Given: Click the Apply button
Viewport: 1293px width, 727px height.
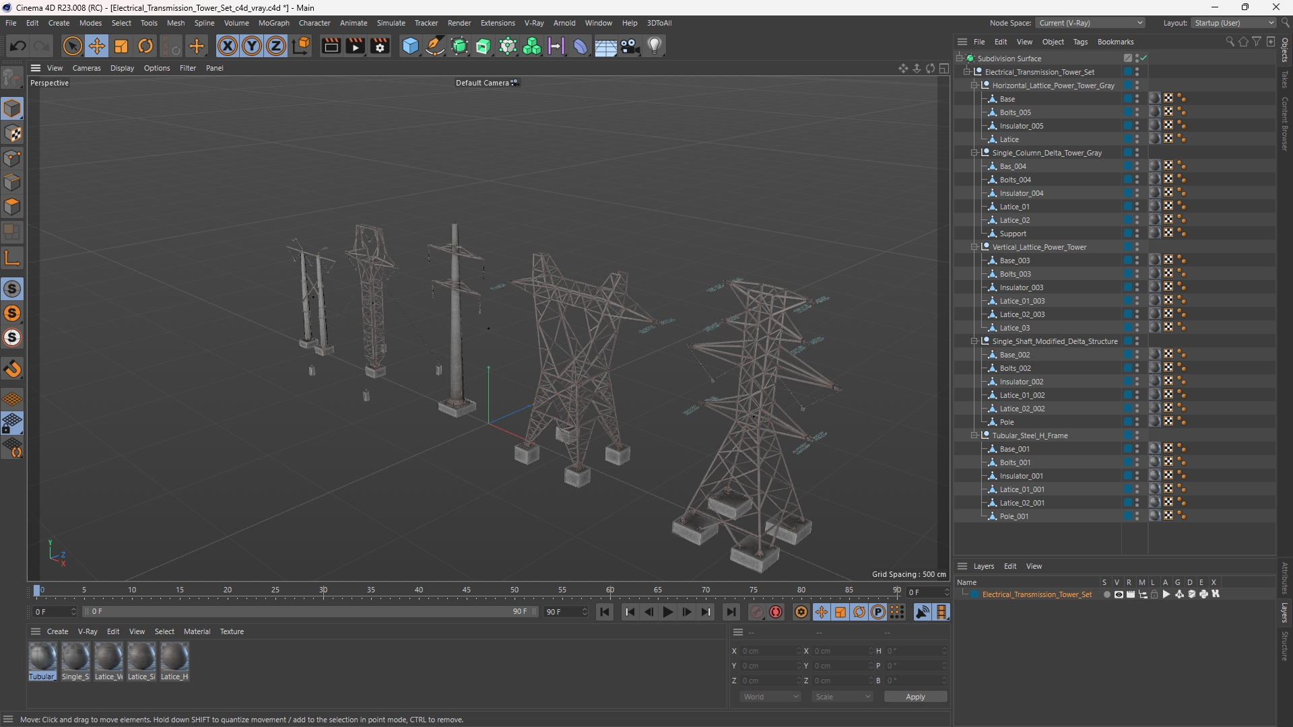Looking at the screenshot, I should [915, 697].
